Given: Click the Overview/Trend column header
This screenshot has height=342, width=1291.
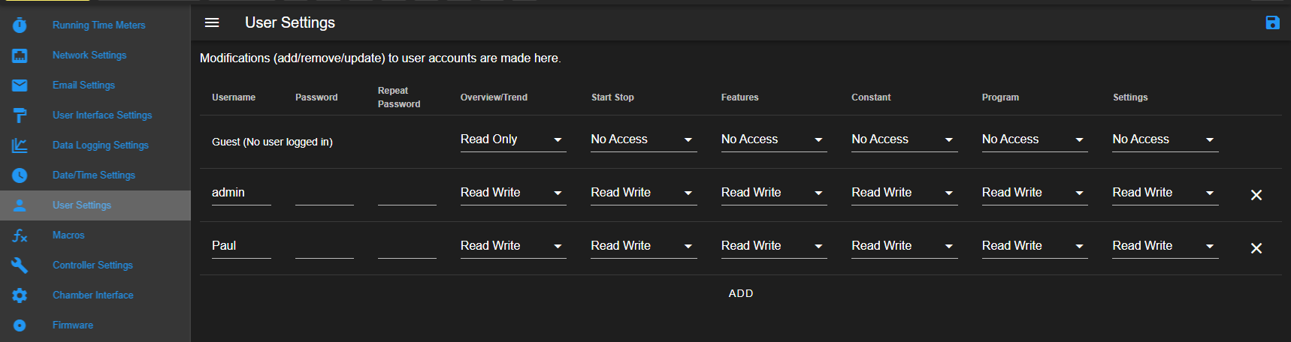Looking at the screenshot, I should coord(494,97).
